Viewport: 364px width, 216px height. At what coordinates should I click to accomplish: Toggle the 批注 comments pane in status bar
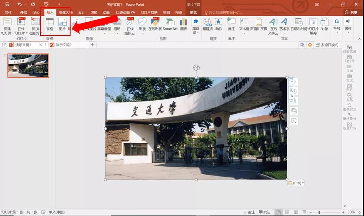[x=265, y=212]
